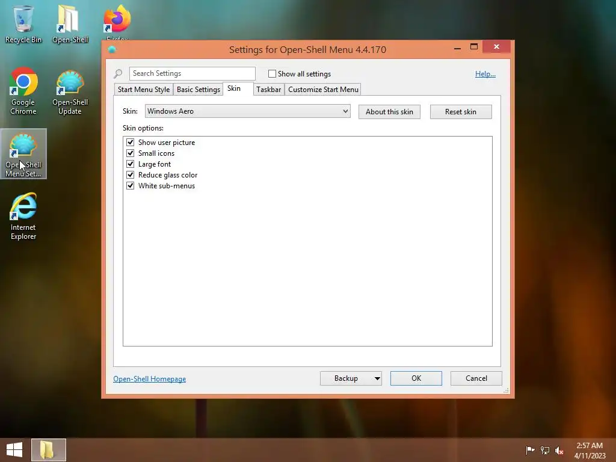The image size is (616, 462).
Task: Click the network tray icon
Action: (545, 450)
